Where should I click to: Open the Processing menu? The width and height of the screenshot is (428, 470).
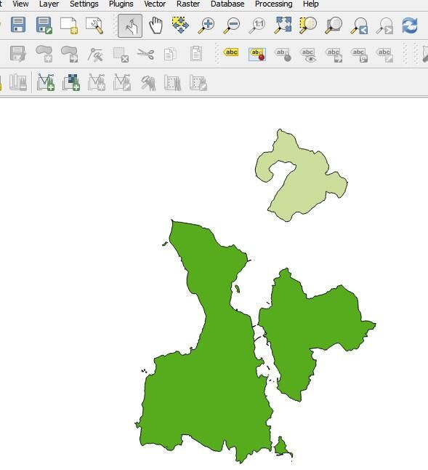coord(273,4)
